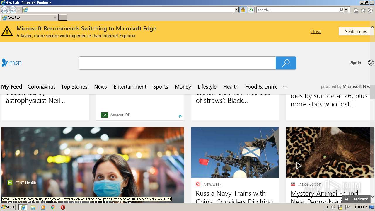This screenshot has width=375, height=211.
Task: Open the Amazon DE ad link
Action: [x=120, y=115]
